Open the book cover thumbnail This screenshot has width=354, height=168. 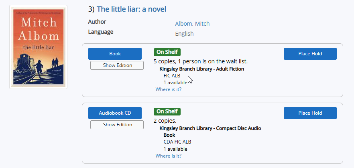click(38, 47)
